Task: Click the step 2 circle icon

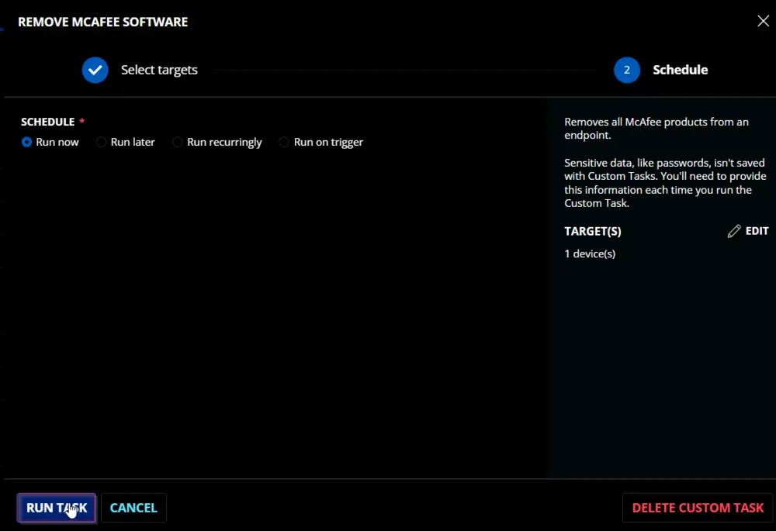Action: click(x=627, y=71)
